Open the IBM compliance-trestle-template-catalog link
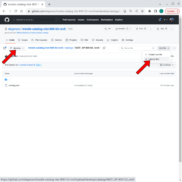Viewport: 182px width, 182px height. tap(33, 33)
